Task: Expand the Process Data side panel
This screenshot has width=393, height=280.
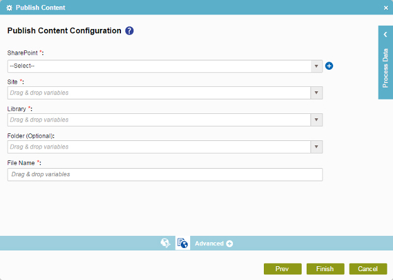Action: (385, 35)
